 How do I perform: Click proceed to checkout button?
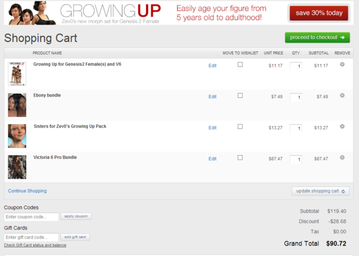point(317,37)
